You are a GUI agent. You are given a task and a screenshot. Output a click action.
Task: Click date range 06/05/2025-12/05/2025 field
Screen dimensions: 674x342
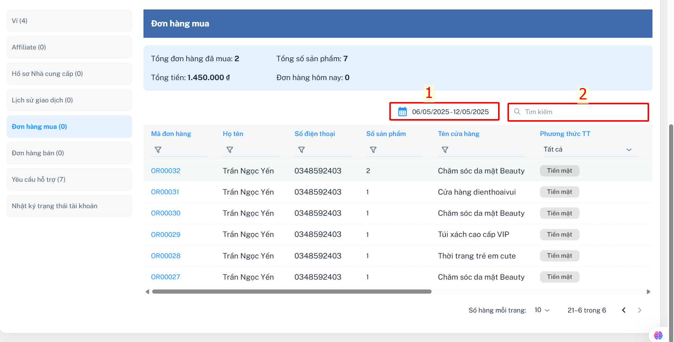pyautogui.click(x=444, y=112)
